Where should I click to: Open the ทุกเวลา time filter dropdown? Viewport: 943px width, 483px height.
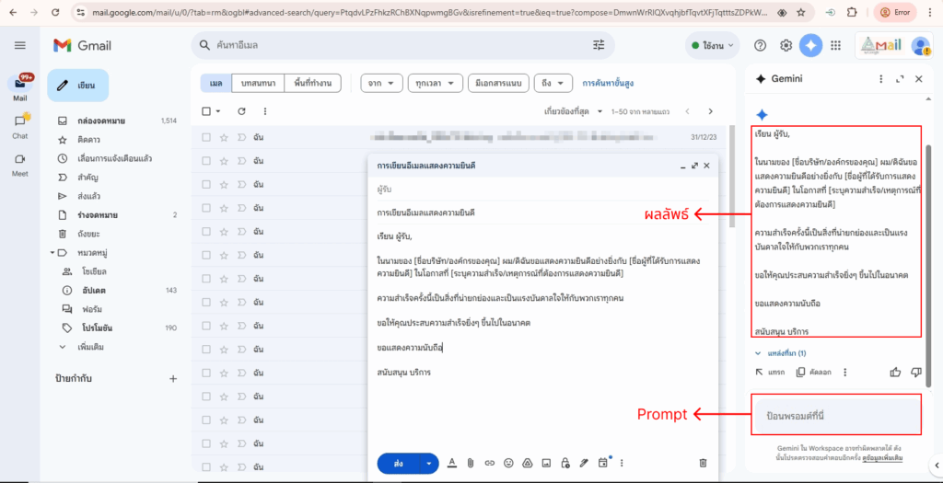pyautogui.click(x=434, y=83)
